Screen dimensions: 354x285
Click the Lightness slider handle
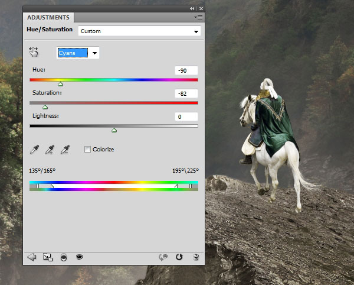[114, 130]
